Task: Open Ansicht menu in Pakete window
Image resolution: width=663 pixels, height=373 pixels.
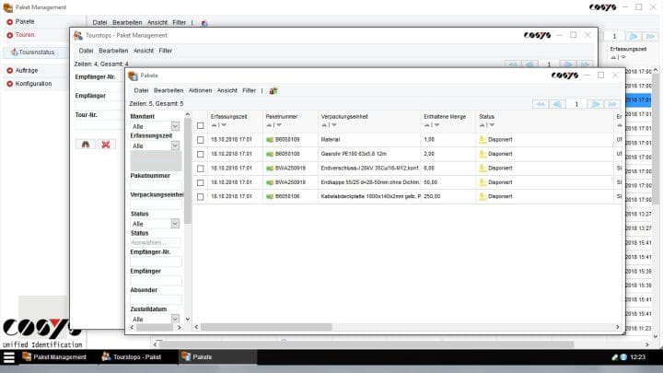Action: coord(227,90)
